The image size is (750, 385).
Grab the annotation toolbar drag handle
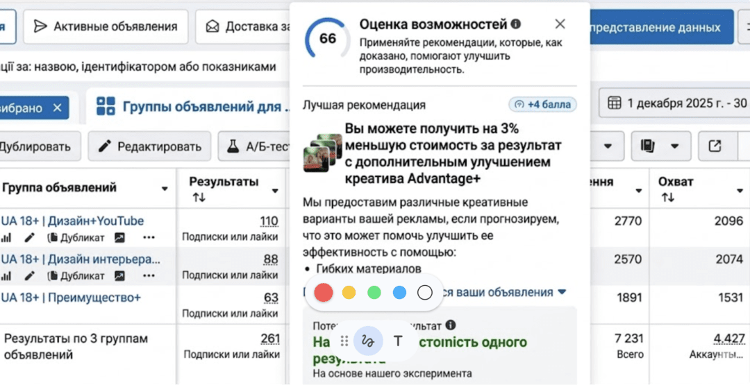(344, 341)
